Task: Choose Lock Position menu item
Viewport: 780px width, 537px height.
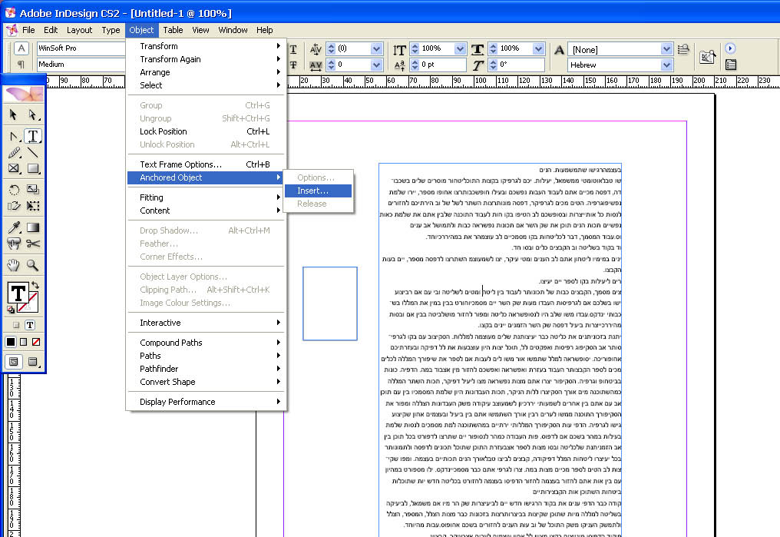Action: point(207,131)
